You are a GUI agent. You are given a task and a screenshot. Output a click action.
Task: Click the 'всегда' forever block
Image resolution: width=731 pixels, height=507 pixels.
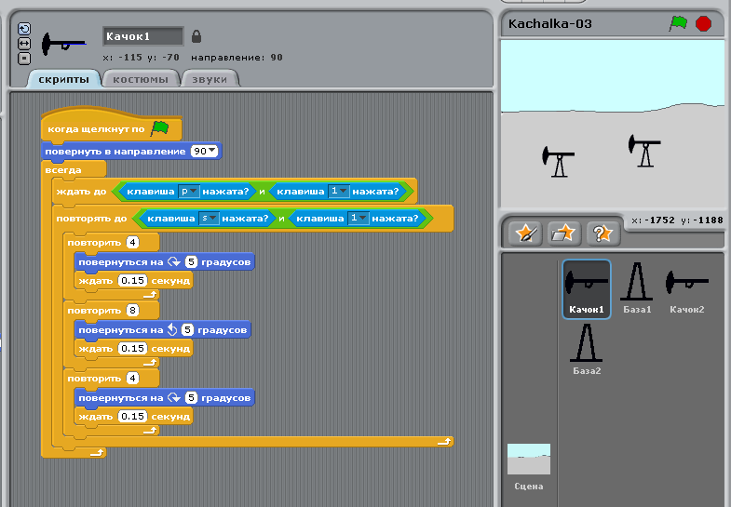63,170
